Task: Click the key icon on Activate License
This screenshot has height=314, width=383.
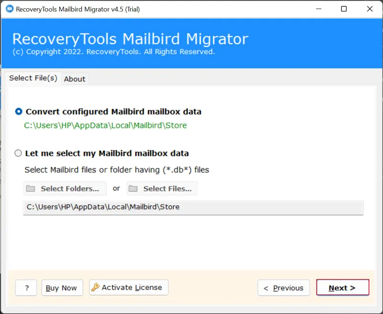Action: [x=95, y=288]
